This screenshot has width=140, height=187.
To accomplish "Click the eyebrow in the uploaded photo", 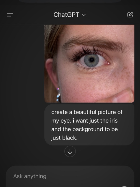I will tap(94, 43).
